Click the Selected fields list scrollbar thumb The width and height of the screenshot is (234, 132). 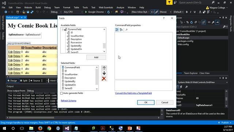[x=97, y=77]
